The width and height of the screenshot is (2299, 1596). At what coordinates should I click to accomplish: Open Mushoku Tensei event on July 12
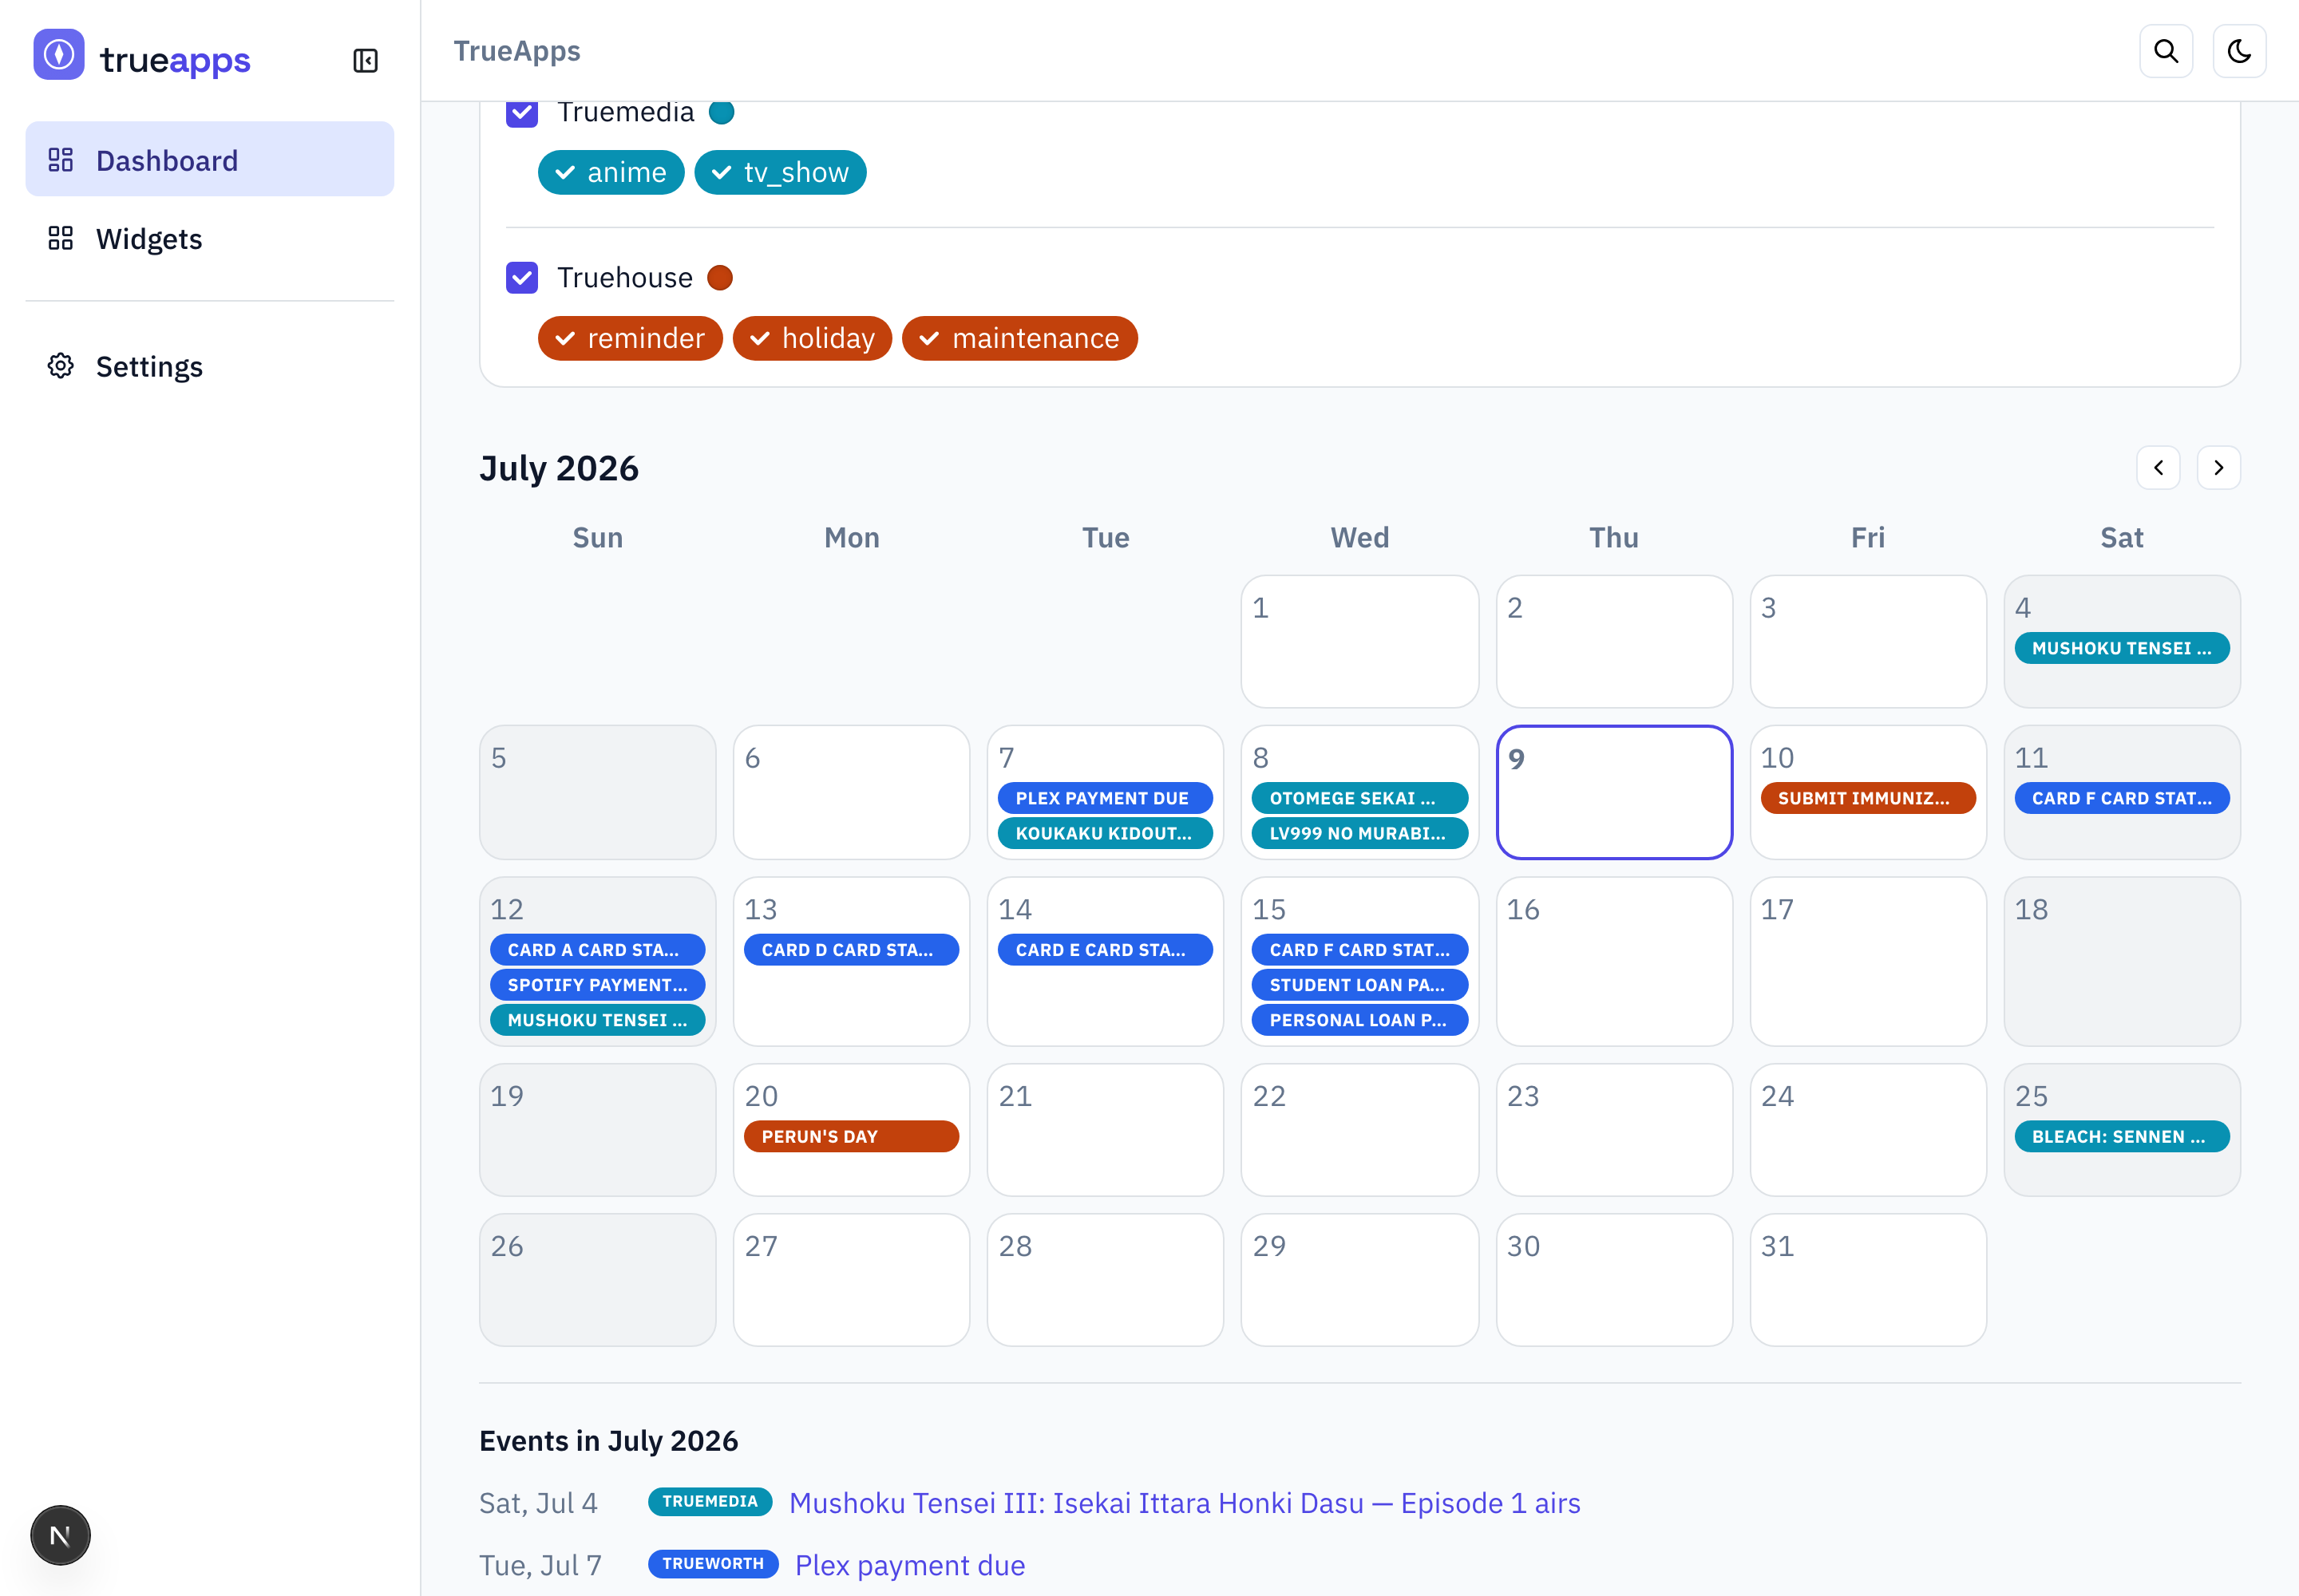pos(597,1020)
